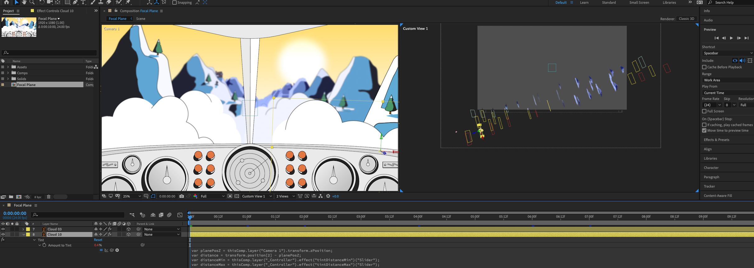Image resolution: width=754 pixels, height=268 pixels.
Task: Open the Graph Editor in the timeline
Action: (180, 215)
